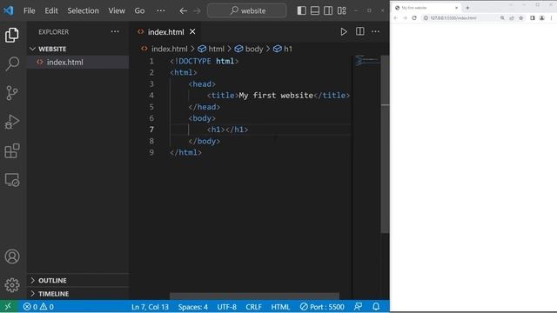Toggle secondary side bar visibility
The height and width of the screenshot is (313, 557).
pos(328,10)
